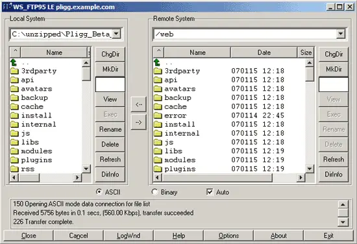The width and height of the screenshot is (357, 244).
Task: Select the local modules folder icon
Action: pos(14,151)
